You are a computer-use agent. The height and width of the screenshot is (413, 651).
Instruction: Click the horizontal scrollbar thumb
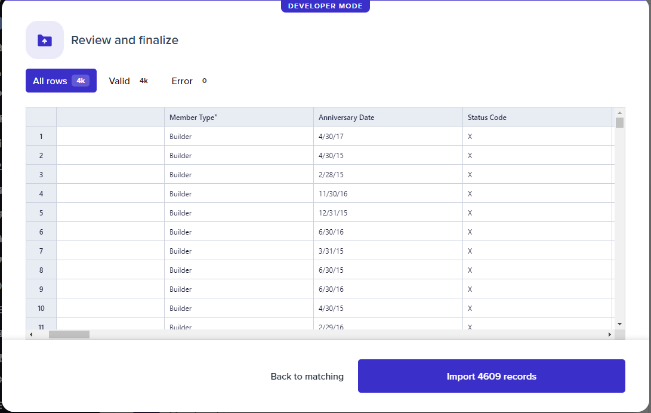tap(69, 335)
